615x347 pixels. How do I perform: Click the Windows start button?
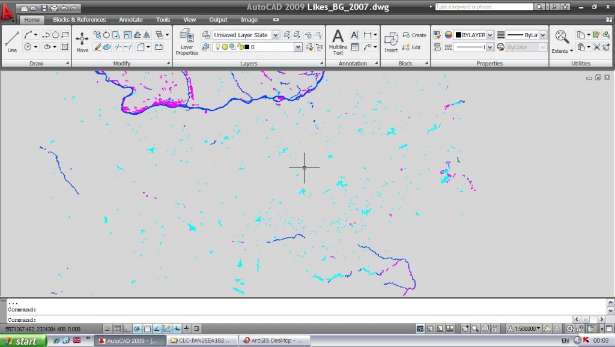23,341
